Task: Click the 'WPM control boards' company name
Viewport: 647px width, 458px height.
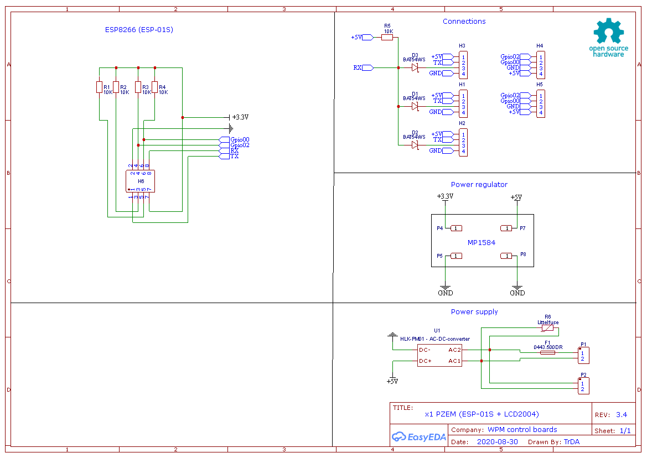Action: click(522, 430)
